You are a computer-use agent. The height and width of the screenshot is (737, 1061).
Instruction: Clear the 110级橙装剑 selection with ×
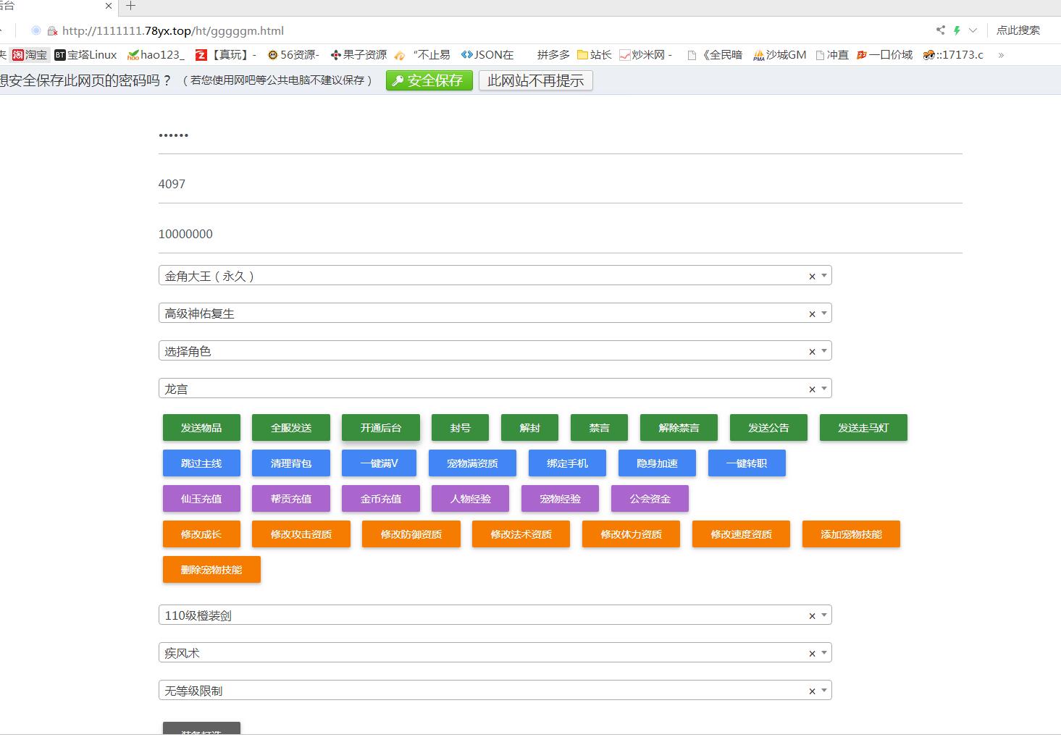[x=812, y=616]
